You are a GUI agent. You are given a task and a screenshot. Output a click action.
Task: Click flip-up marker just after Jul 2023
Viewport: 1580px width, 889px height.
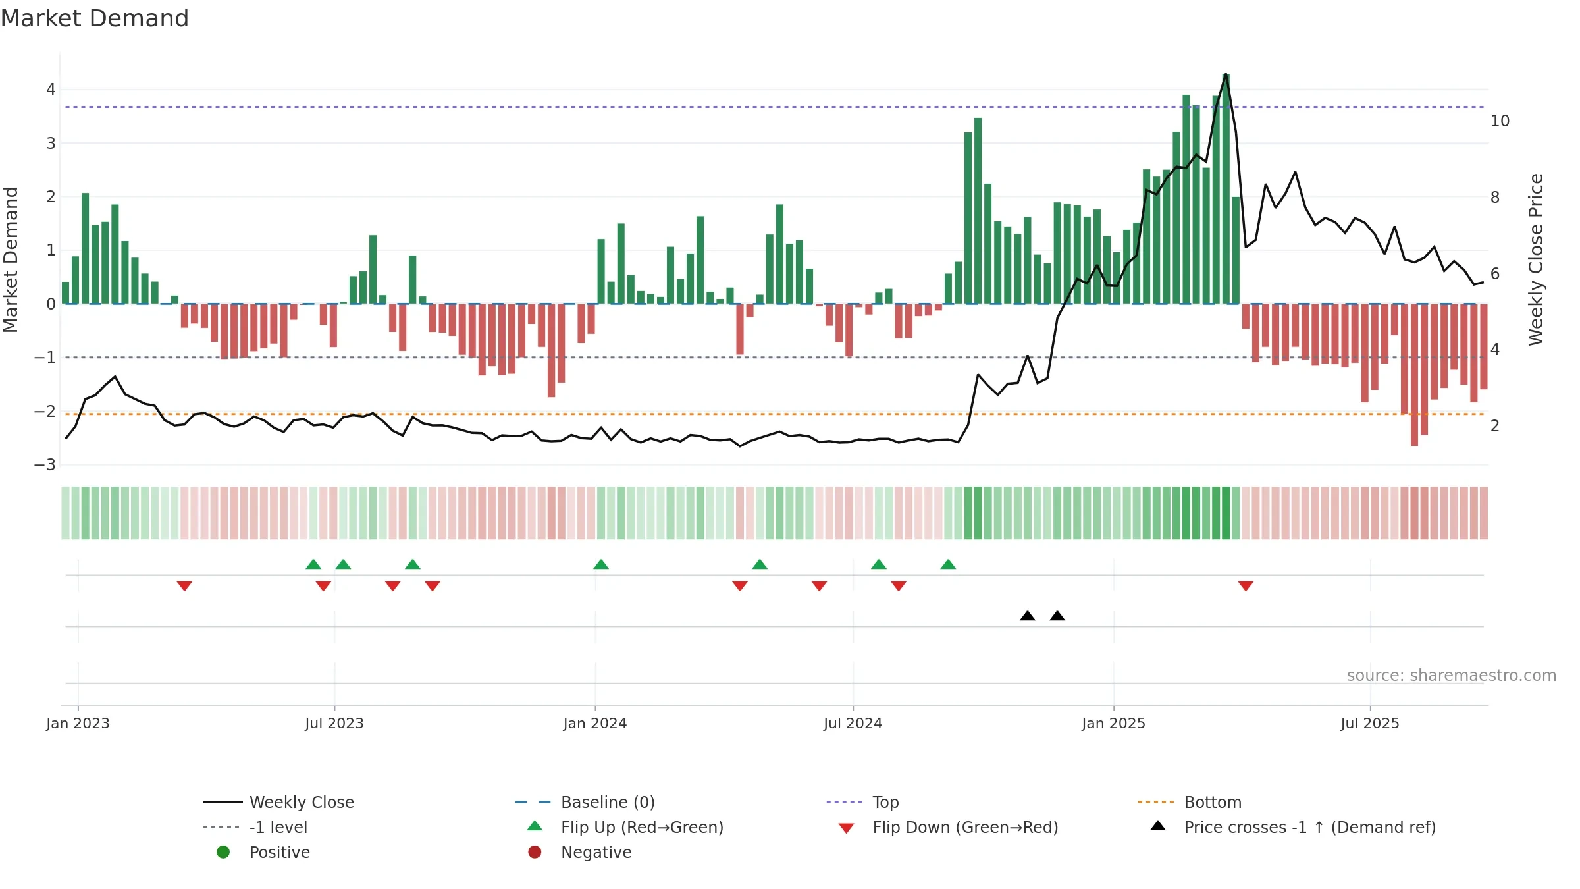(x=343, y=564)
